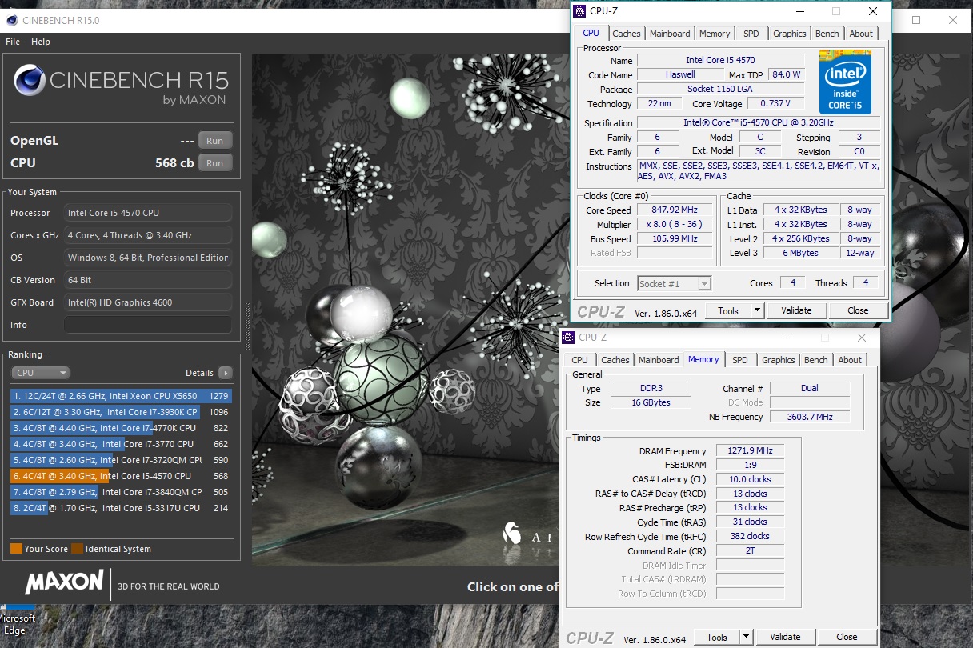Image resolution: width=973 pixels, height=648 pixels.
Task: Click the NB Frequency value 3603.7 MHz
Action: (810, 417)
